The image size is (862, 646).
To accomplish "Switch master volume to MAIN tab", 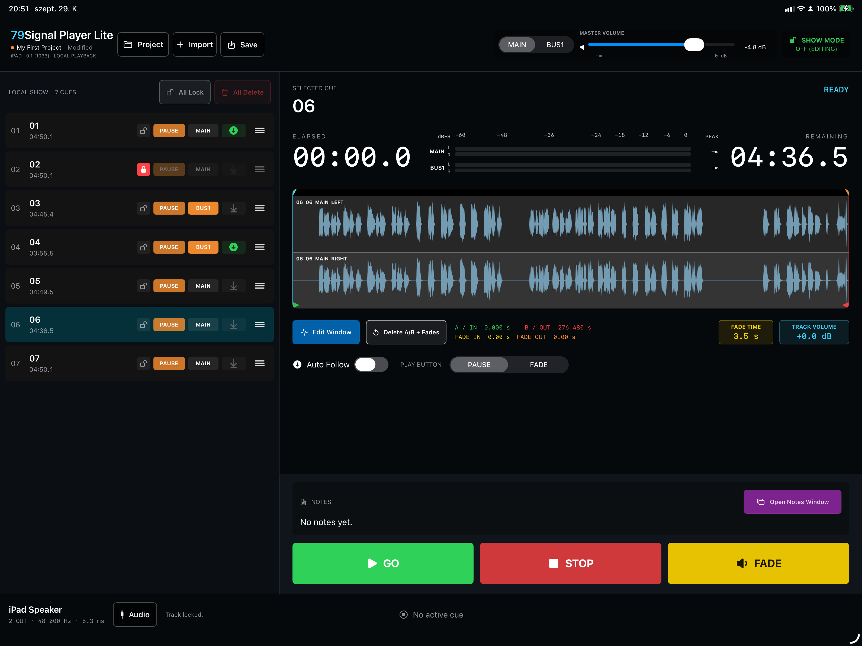I will point(517,45).
